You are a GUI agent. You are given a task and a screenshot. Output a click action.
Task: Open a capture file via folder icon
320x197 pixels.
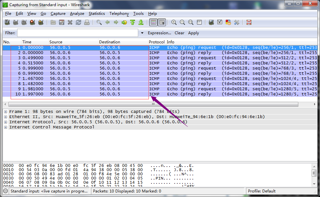click(53, 22)
